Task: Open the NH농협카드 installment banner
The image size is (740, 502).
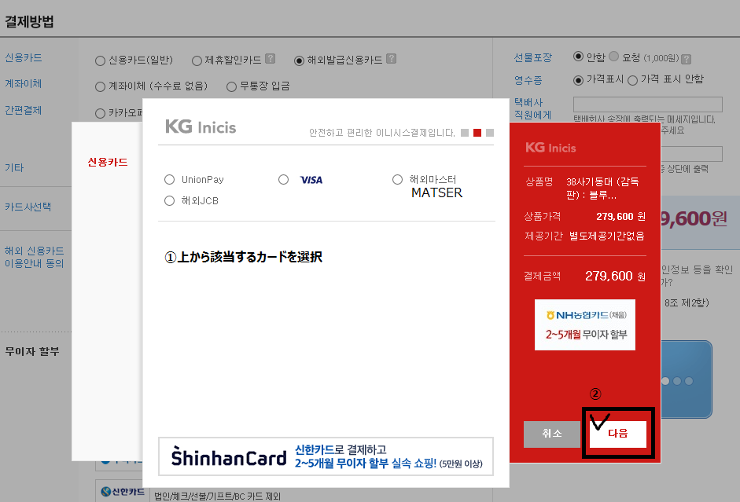Action: click(585, 324)
